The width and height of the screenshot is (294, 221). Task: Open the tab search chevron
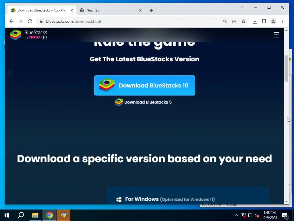(x=243, y=7)
